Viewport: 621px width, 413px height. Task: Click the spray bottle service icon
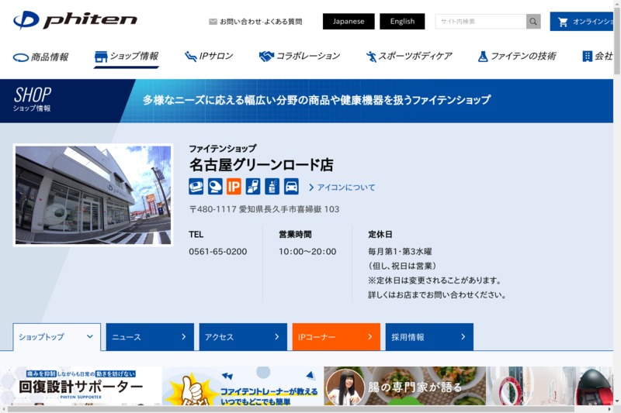coord(272,187)
